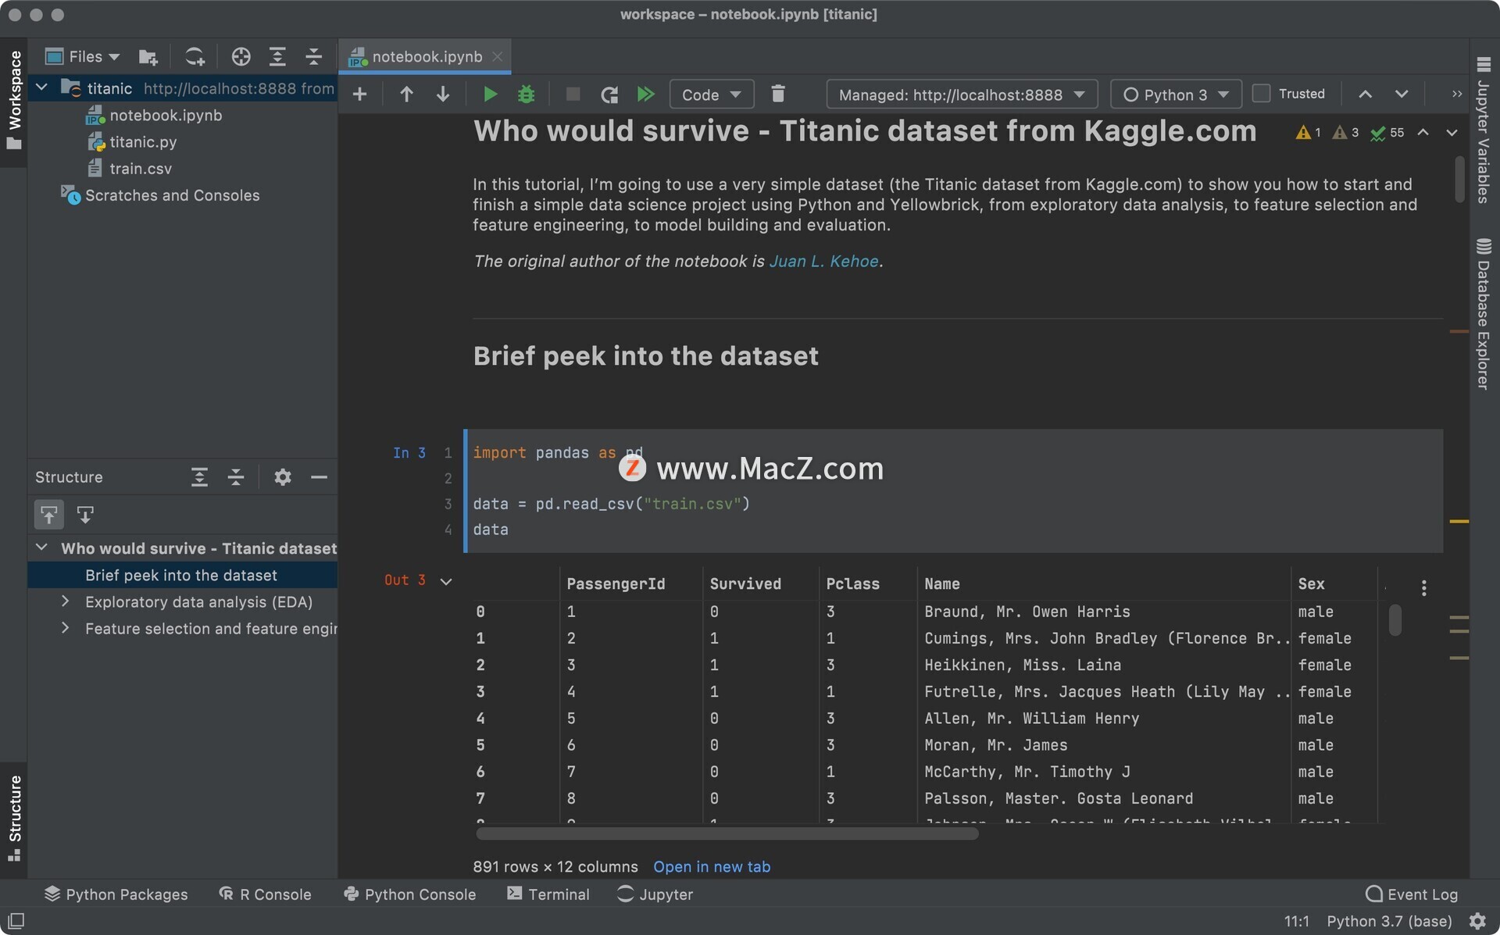Interrupt kernel with stop icon
The image size is (1500, 935).
click(573, 95)
